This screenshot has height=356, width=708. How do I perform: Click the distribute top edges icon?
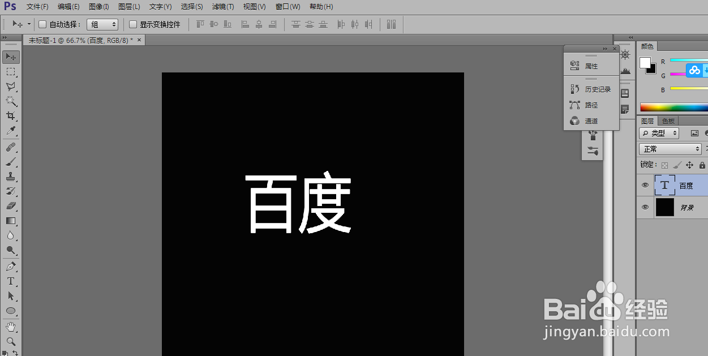pyautogui.click(x=296, y=24)
